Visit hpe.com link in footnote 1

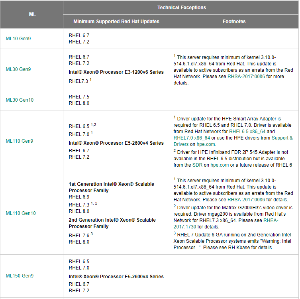pos(206,144)
